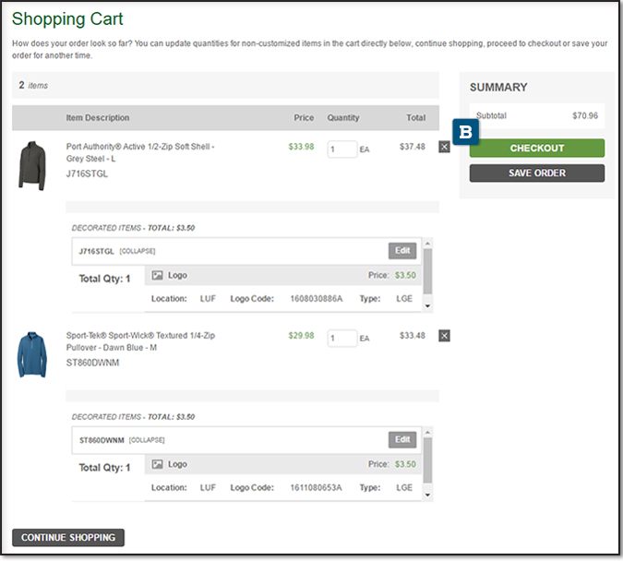The image size is (623, 561).
Task: Click the blue B callout marker
Action: coord(465,132)
